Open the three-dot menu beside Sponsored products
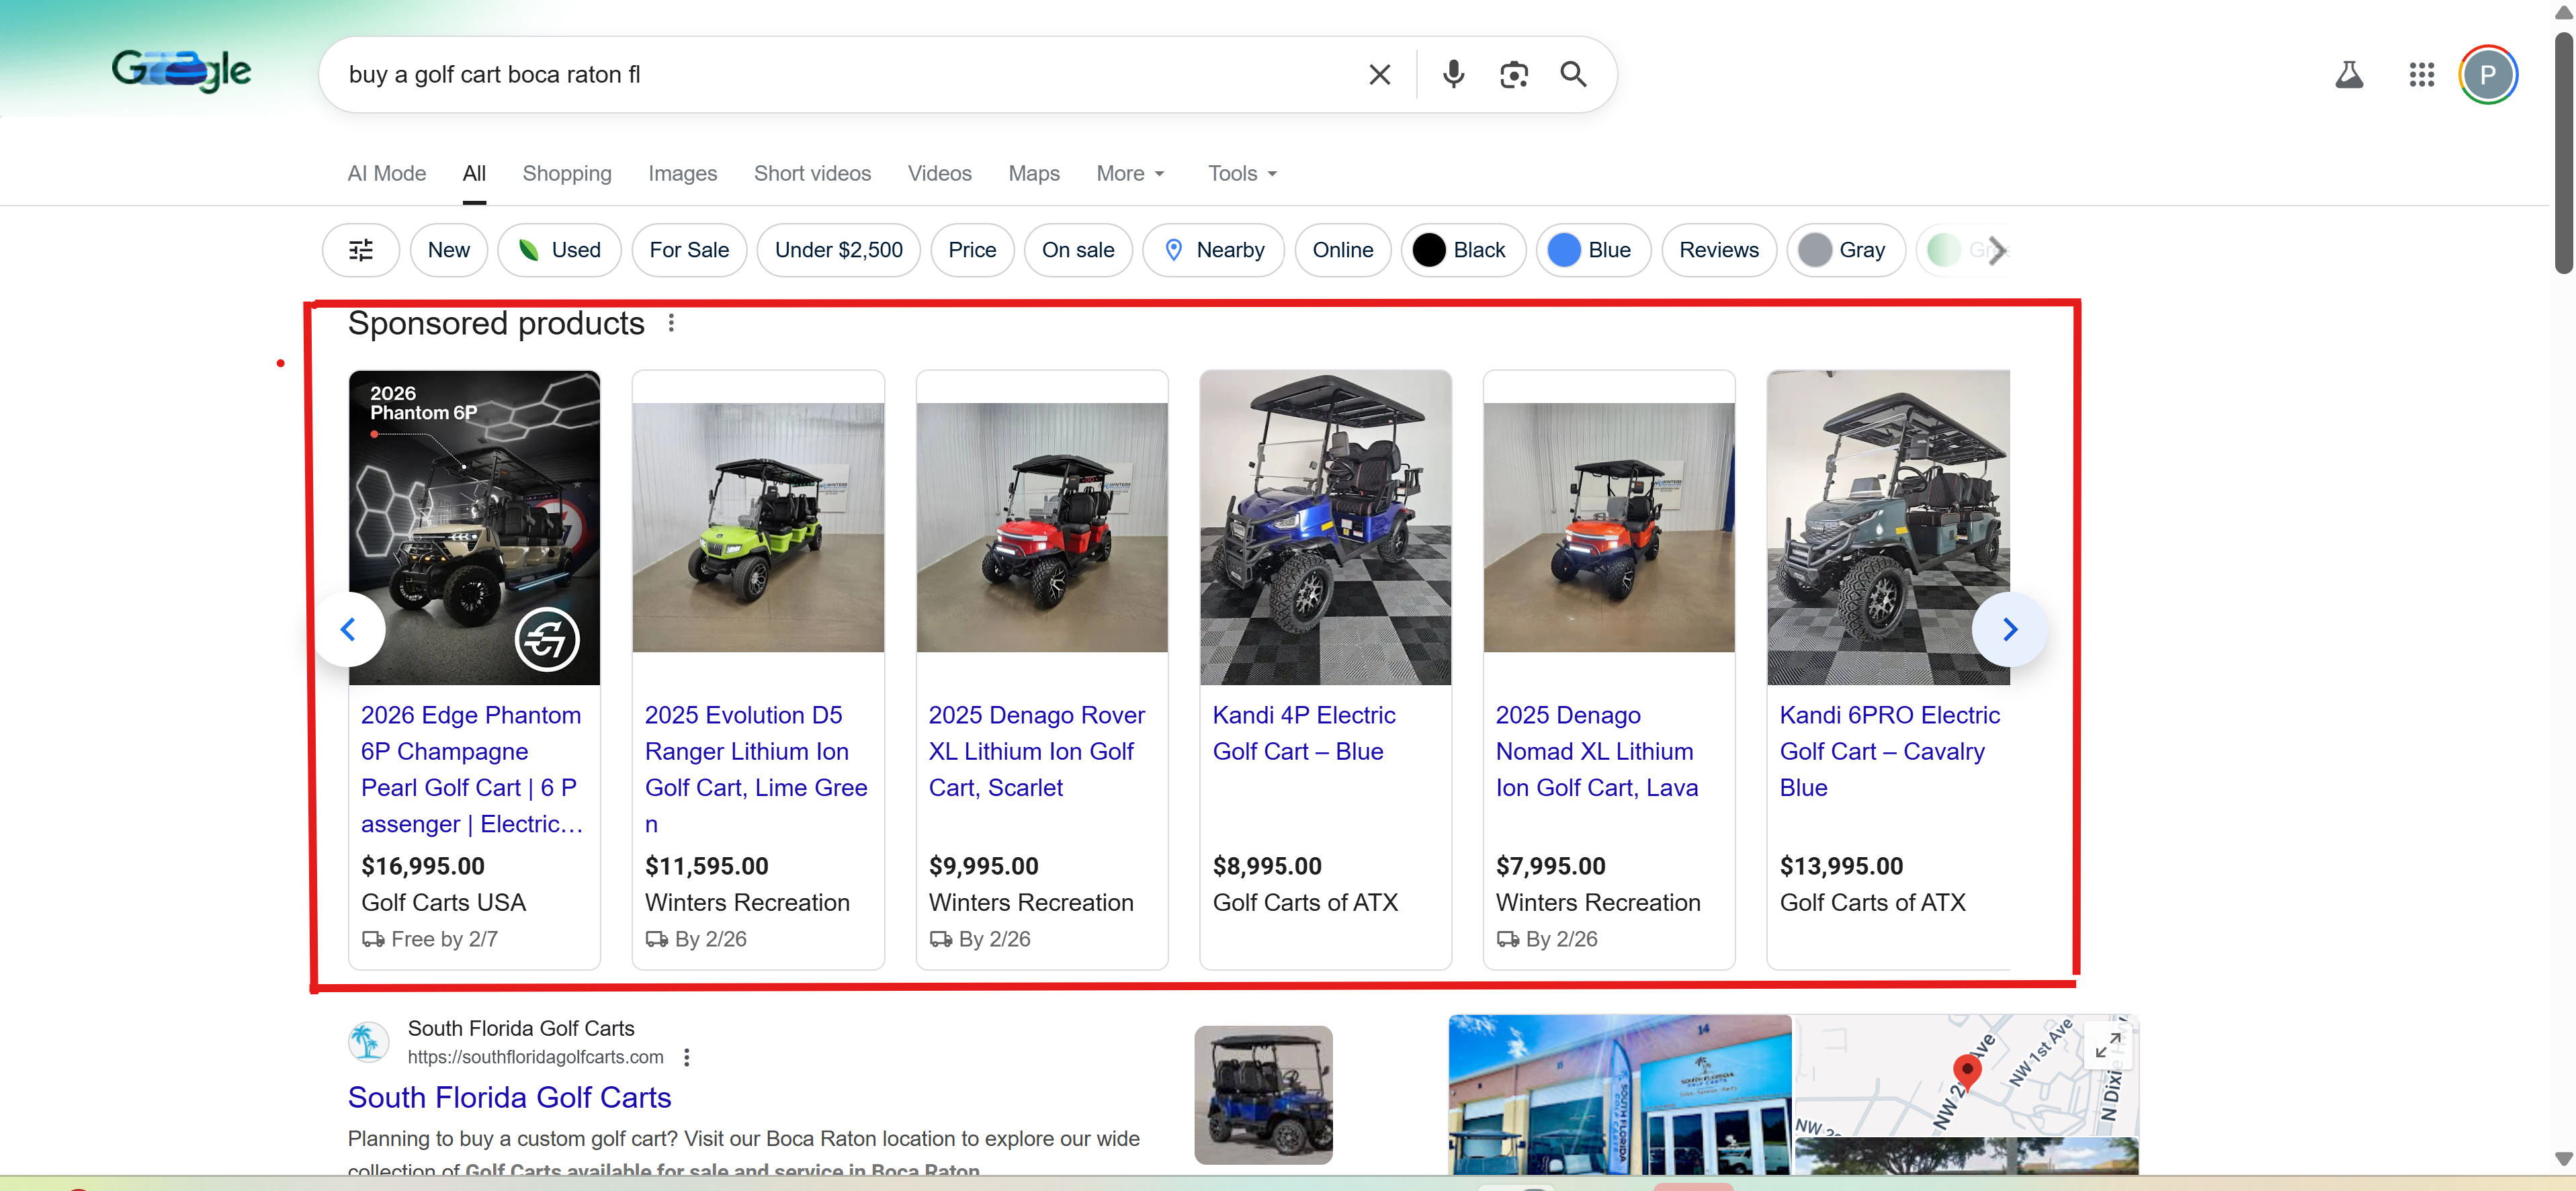2576x1191 pixels. [x=672, y=322]
